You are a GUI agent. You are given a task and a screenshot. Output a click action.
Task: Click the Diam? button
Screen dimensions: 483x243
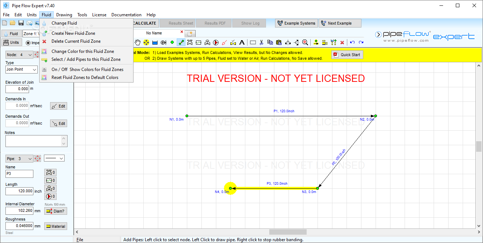pyautogui.click(x=56, y=211)
